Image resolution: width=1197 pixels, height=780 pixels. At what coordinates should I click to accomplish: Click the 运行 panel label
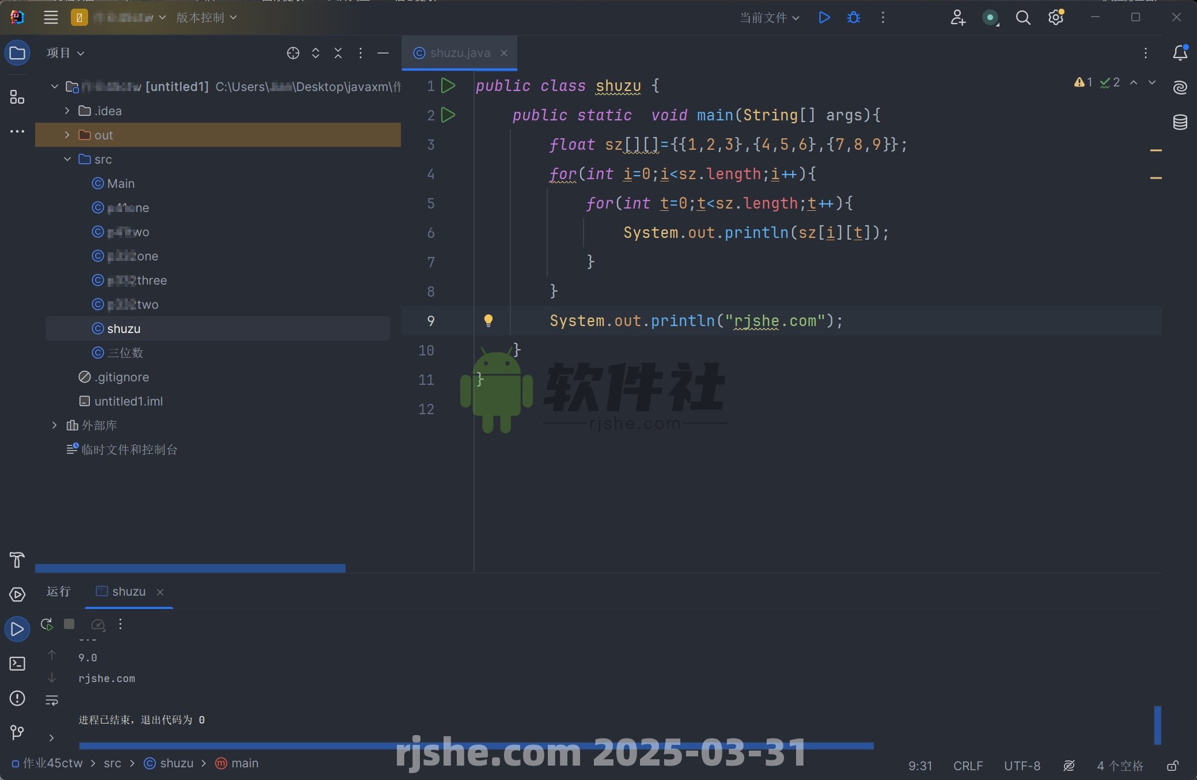pyautogui.click(x=59, y=592)
